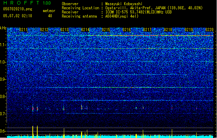Click the 0219 time marker
Screen dimensions: 217x138
pos(189,30)
